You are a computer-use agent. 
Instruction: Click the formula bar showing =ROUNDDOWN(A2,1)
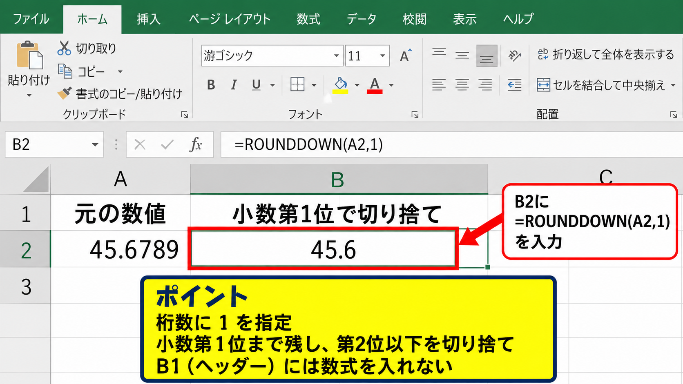451,144
